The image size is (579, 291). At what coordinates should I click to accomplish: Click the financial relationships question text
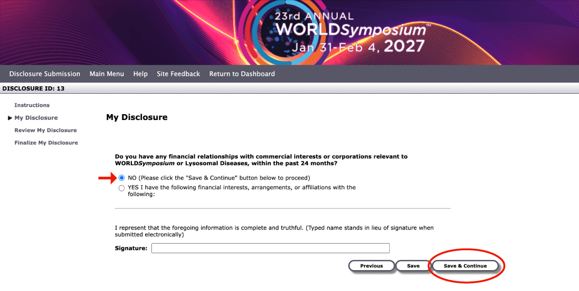point(261,160)
